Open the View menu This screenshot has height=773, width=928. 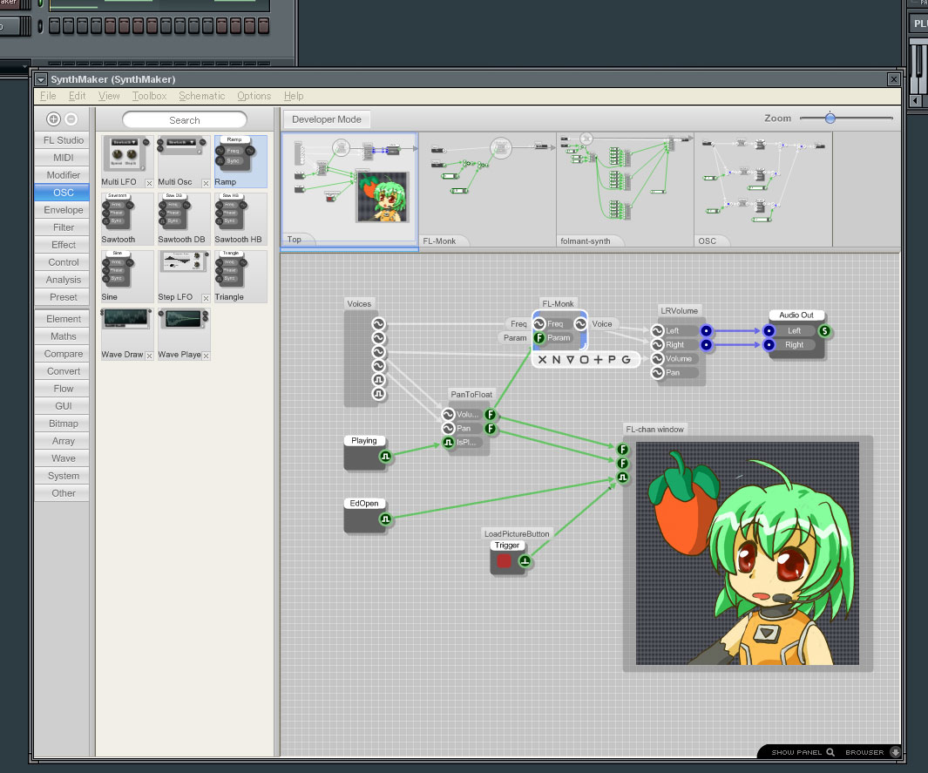coord(109,96)
